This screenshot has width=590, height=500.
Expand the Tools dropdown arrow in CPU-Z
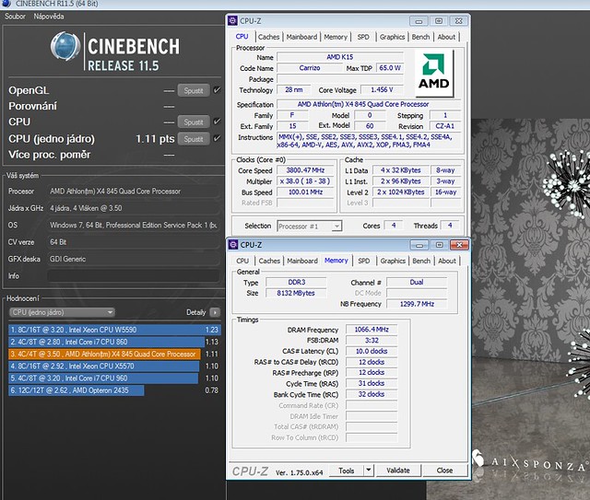tap(369, 470)
